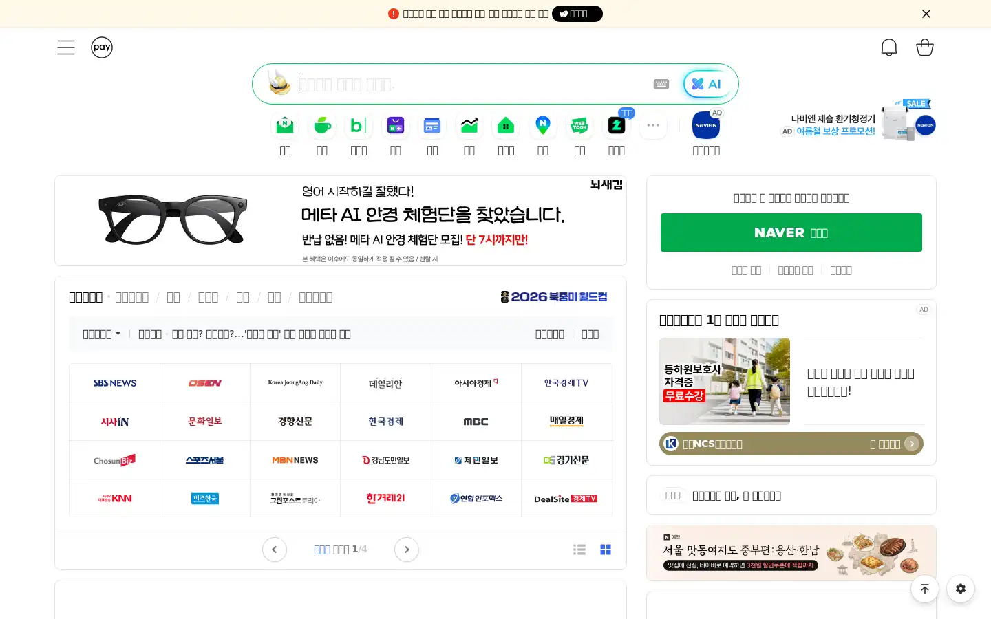
Task: Activate the AI search button
Action: point(707,84)
